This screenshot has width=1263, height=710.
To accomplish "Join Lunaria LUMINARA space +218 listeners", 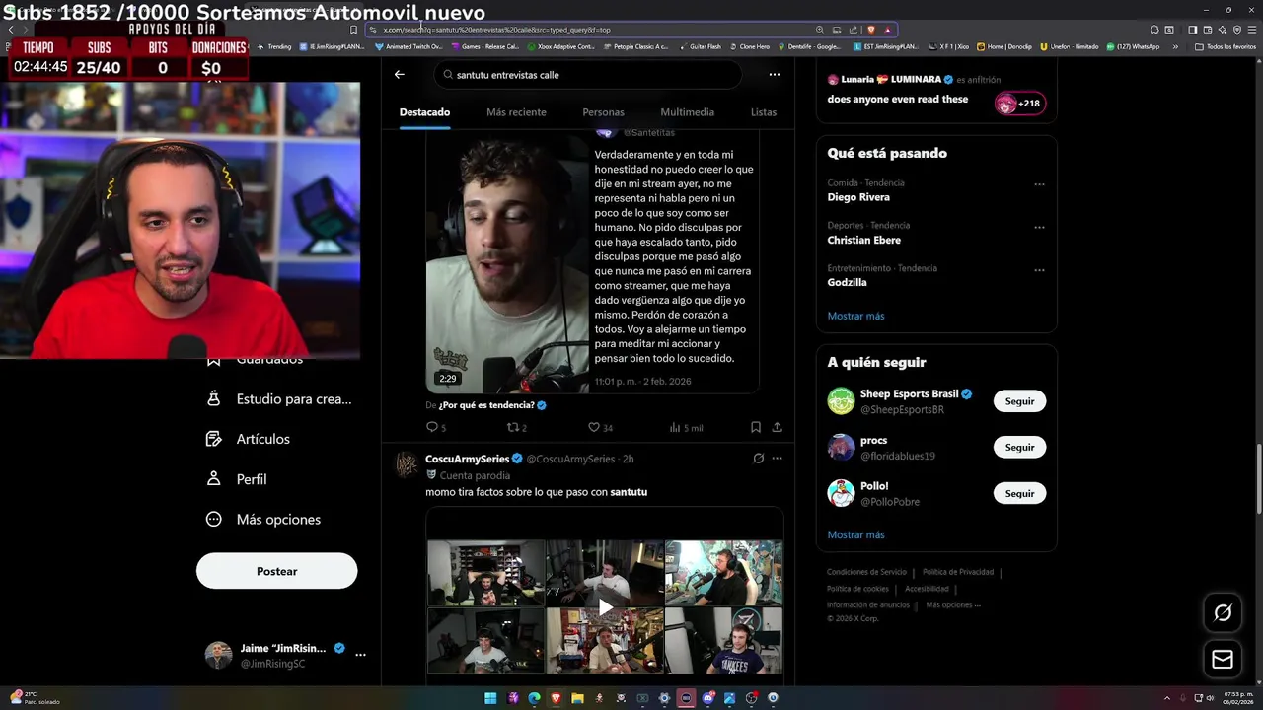I will (1020, 103).
